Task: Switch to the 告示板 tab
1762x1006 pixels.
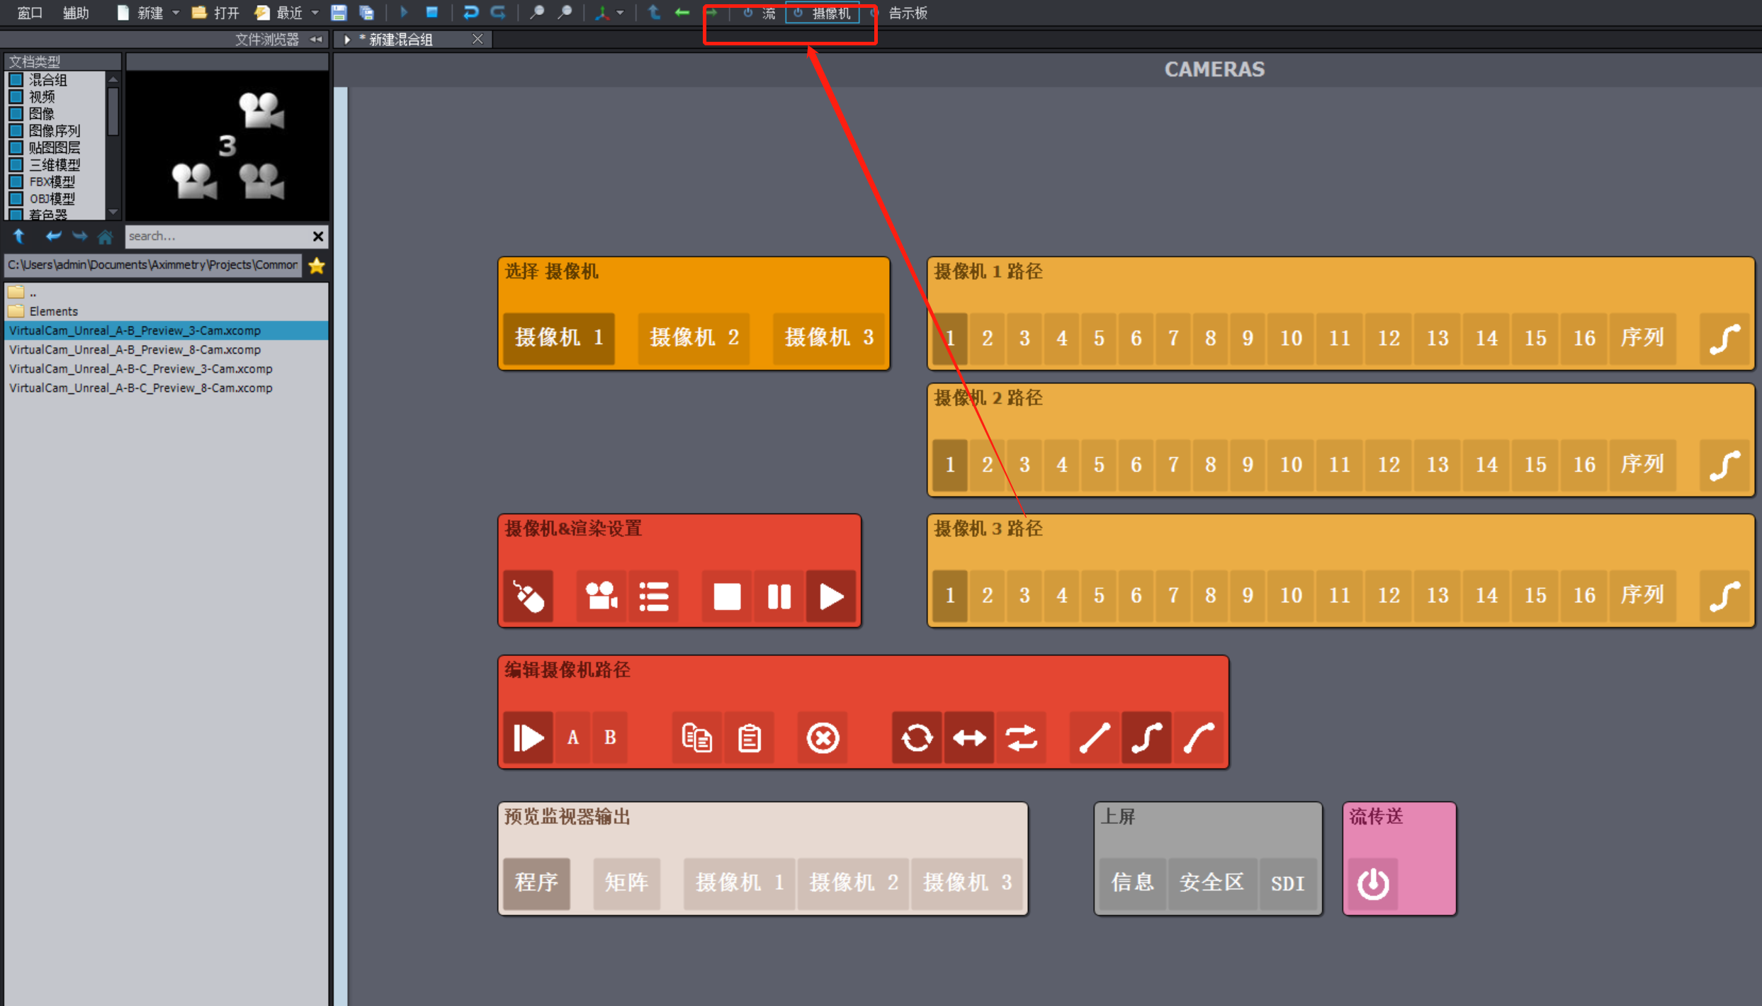Action: [x=907, y=13]
